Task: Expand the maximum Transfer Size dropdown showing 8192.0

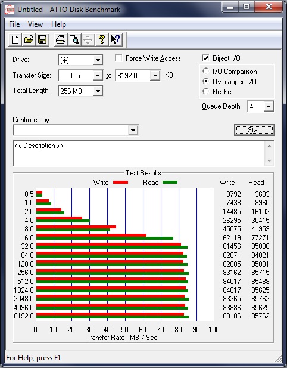Action: [155, 76]
